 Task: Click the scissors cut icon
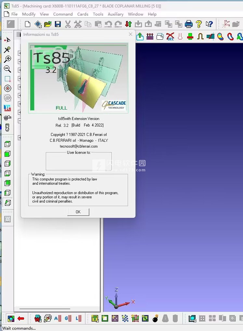click(x=68, y=24)
